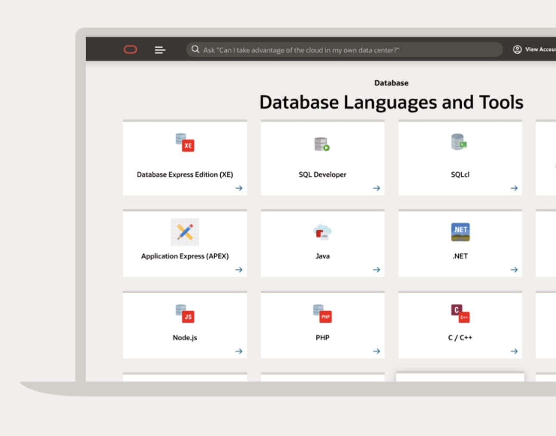Viewport: 556px width, 436px height.
Task: Follow the arrow on the Node.js card
Action: 239,351
